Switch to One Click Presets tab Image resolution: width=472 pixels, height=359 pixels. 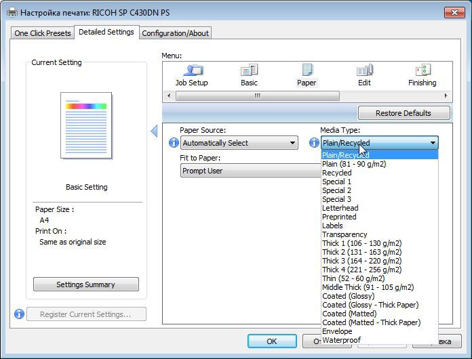[43, 33]
